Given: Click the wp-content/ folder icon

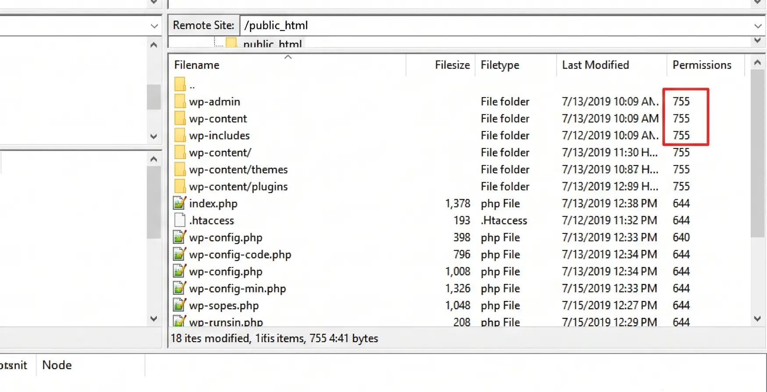Looking at the screenshot, I should coord(180,152).
